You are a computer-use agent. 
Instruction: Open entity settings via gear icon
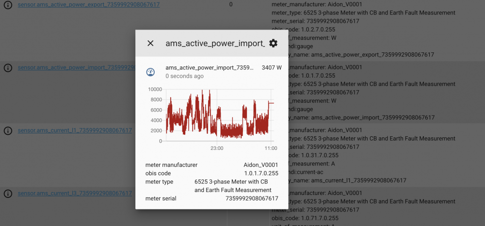coord(273,43)
